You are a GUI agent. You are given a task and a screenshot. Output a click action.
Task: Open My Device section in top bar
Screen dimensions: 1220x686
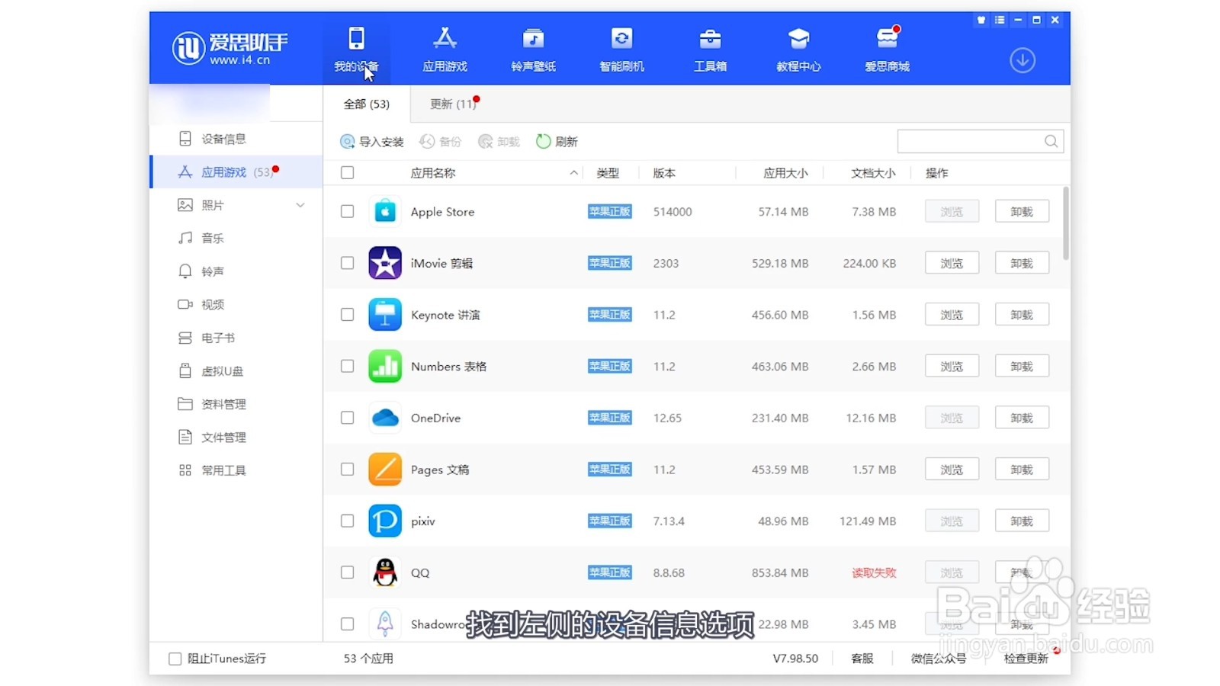coord(356,50)
